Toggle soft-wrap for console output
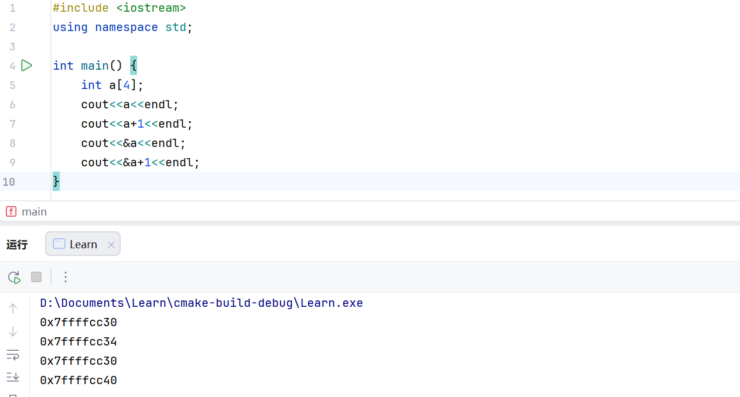The width and height of the screenshot is (740, 397). [13, 354]
